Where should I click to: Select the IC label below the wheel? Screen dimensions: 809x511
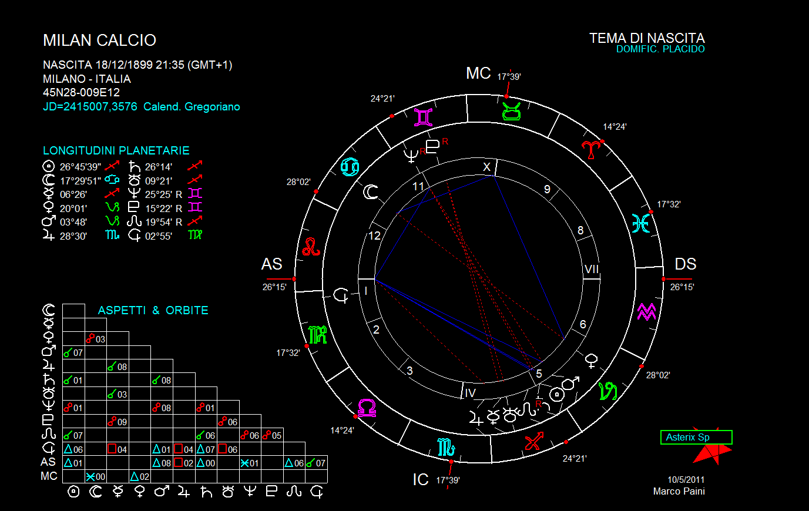pyautogui.click(x=421, y=480)
